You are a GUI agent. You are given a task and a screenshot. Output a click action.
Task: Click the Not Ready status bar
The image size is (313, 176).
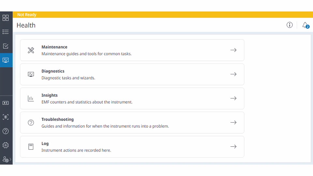point(163,15)
